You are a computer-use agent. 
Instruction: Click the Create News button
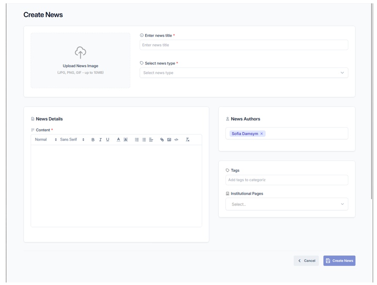point(339,261)
